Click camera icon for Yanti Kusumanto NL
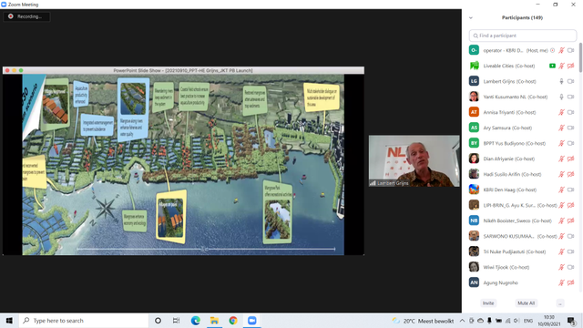 [571, 97]
